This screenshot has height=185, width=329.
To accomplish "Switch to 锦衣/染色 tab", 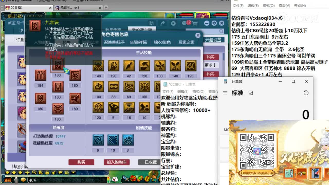I will pos(162,42).
